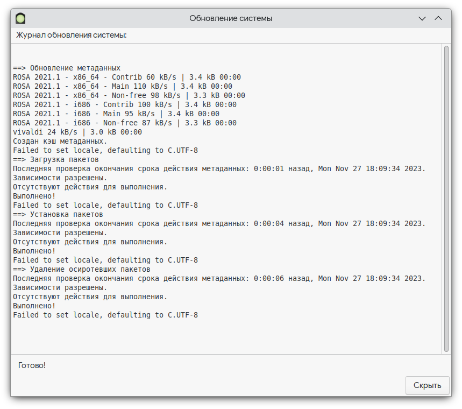Click the vertical scrollbar of the log
This screenshot has width=462, height=409.
(x=446, y=199)
